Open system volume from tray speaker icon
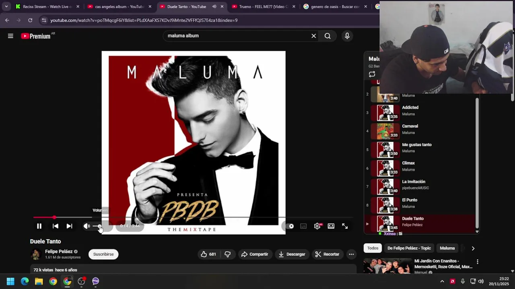Image resolution: width=515 pixels, height=289 pixels. coord(481,281)
